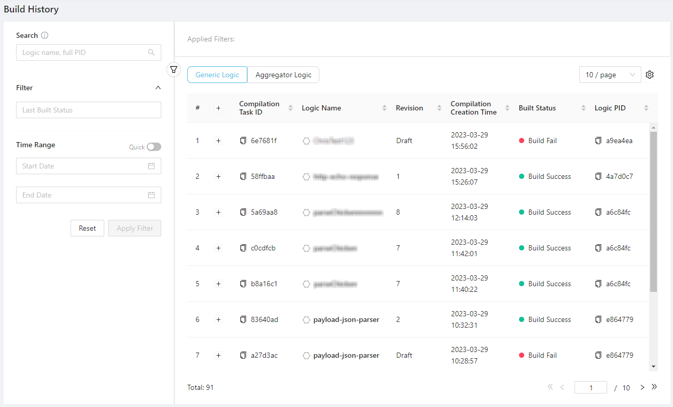Expand row 1 details
The image size is (673, 407).
218,141
